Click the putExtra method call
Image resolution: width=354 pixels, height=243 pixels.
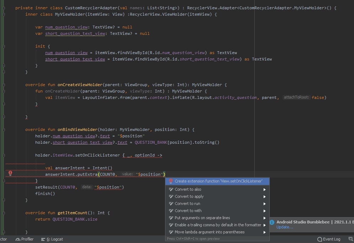[88, 175]
